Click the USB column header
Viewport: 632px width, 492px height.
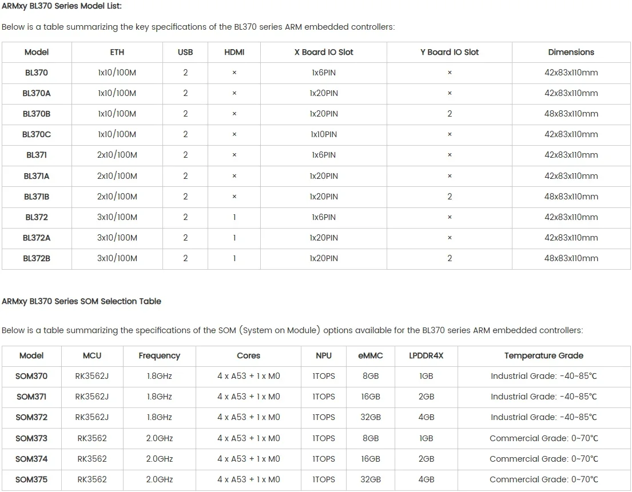click(x=185, y=52)
